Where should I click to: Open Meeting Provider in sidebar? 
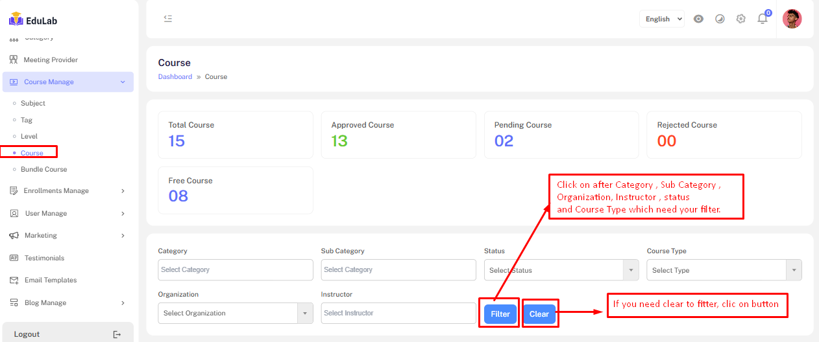(x=51, y=60)
